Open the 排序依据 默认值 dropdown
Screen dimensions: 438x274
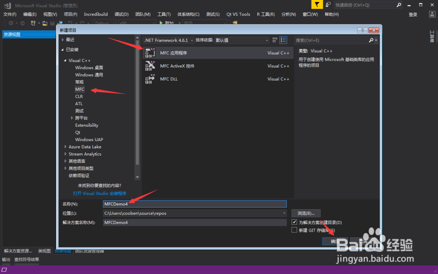[x=242, y=40]
